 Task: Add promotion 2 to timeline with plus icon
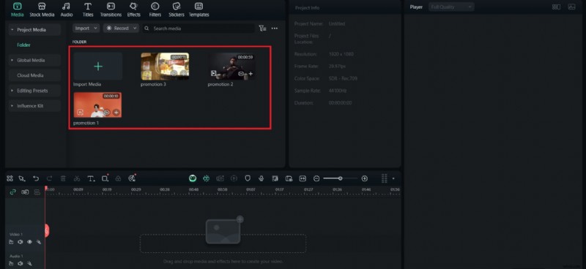click(x=251, y=74)
